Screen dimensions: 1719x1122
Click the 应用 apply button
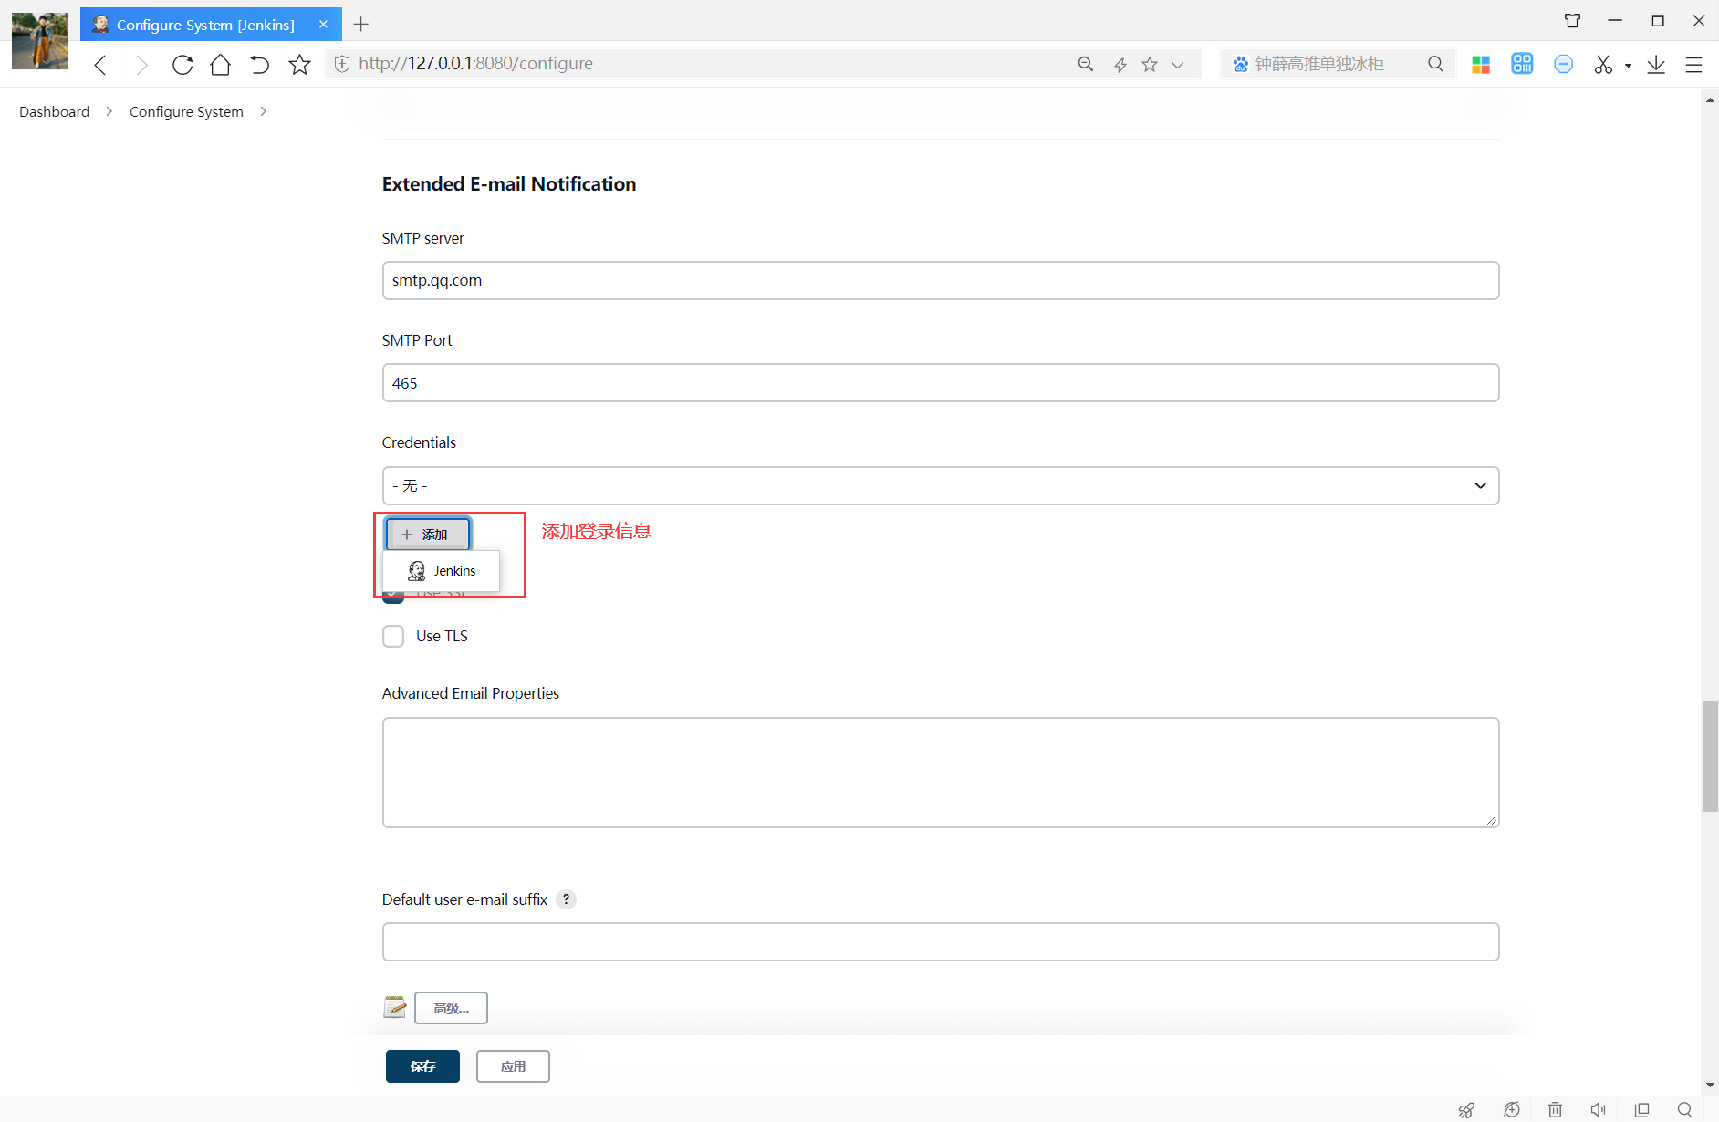[513, 1066]
